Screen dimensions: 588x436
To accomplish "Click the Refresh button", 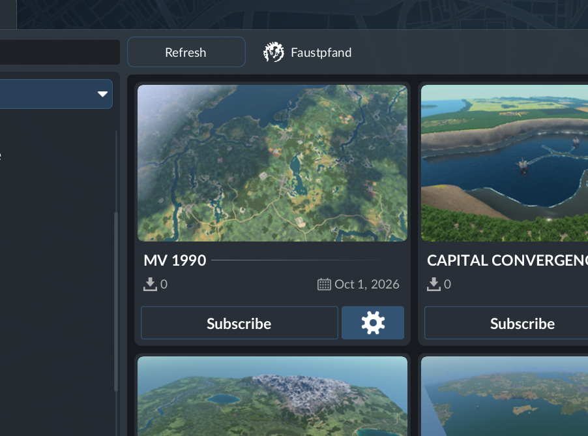I will [186, 52].
